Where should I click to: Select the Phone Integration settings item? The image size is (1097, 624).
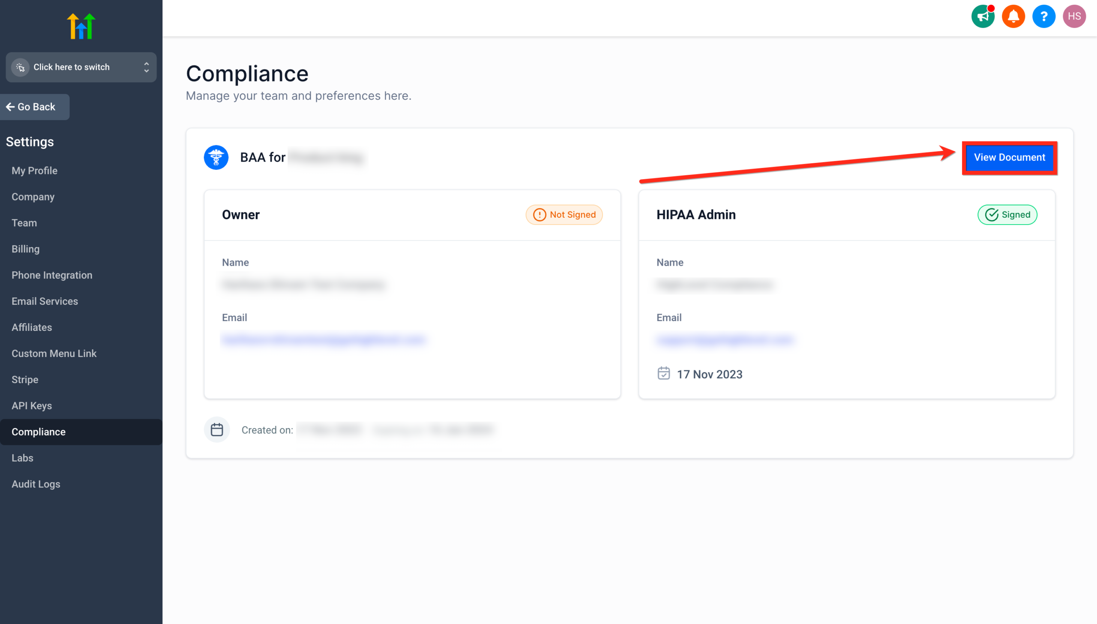(51, 275)
